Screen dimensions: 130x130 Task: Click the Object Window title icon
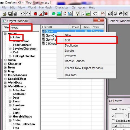4,21
